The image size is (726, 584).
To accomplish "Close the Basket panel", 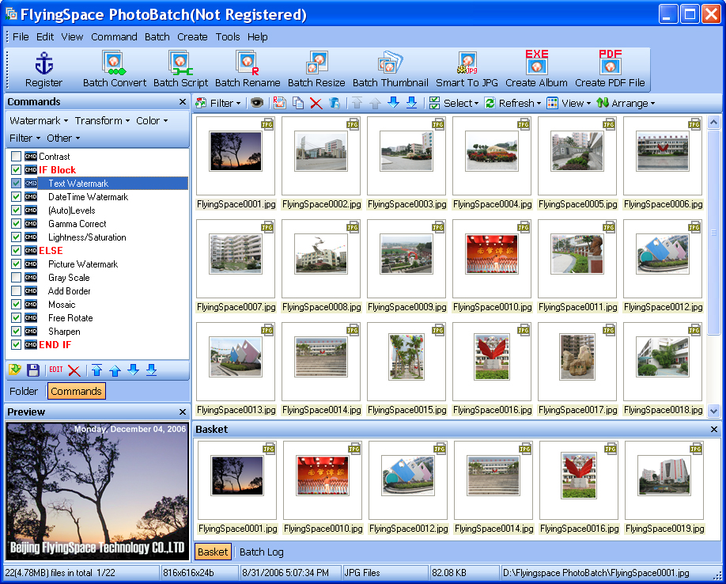I will click(714, 430).
